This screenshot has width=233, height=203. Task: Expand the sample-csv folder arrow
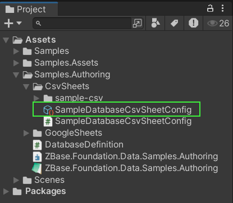[36, 98]
